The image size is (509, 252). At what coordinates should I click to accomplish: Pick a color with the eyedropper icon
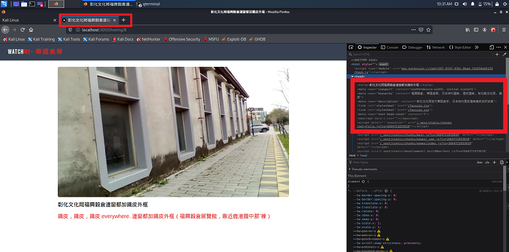click(x=504, y=55)
